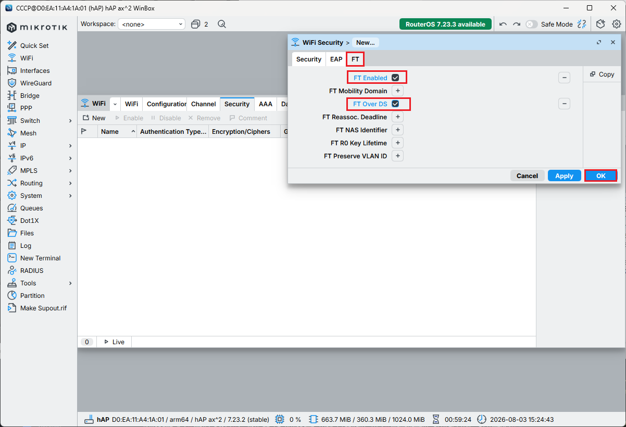Screen dimensions: 626x427
Task: Open the WiFi menu in the sidebar
Action: (27, 58)
